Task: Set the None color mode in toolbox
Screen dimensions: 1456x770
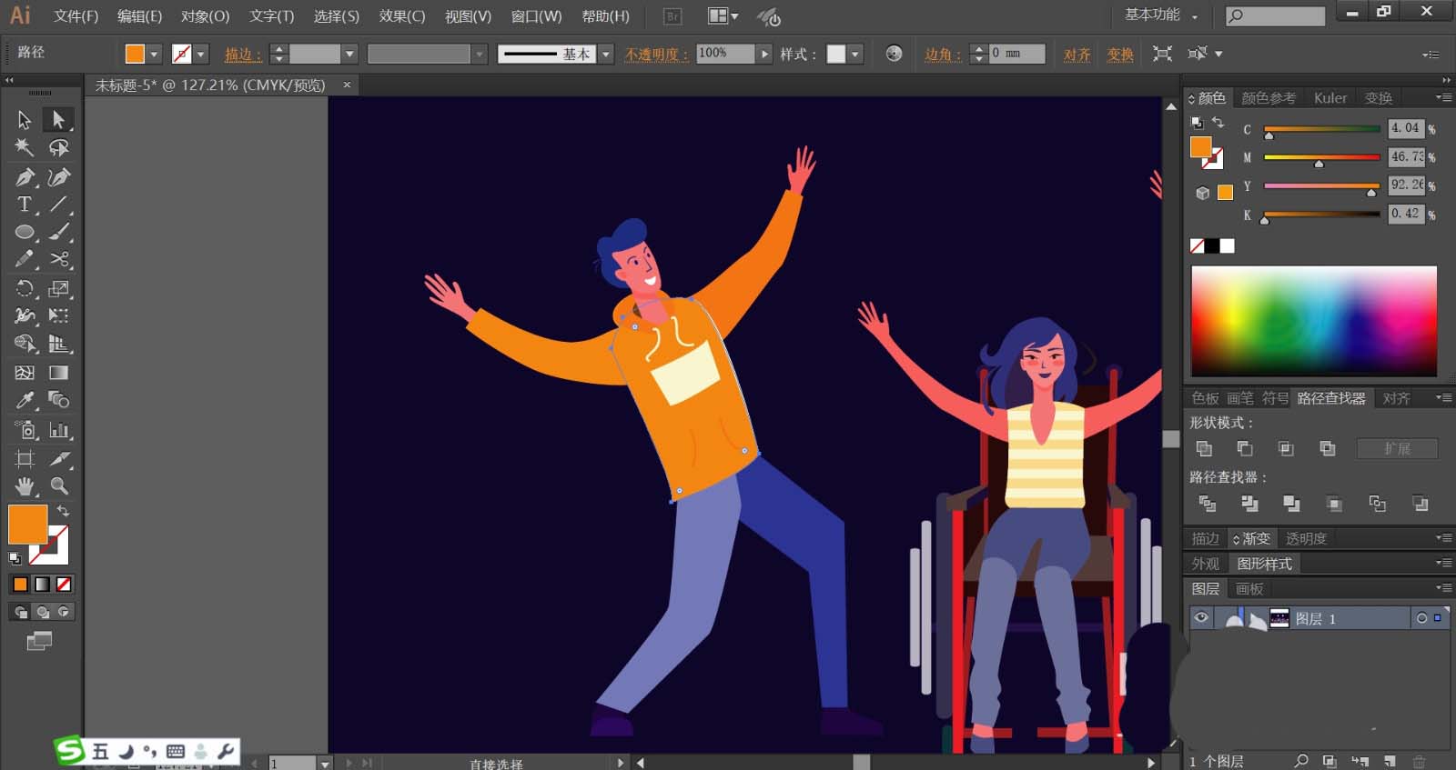Action: coord(64,585)
